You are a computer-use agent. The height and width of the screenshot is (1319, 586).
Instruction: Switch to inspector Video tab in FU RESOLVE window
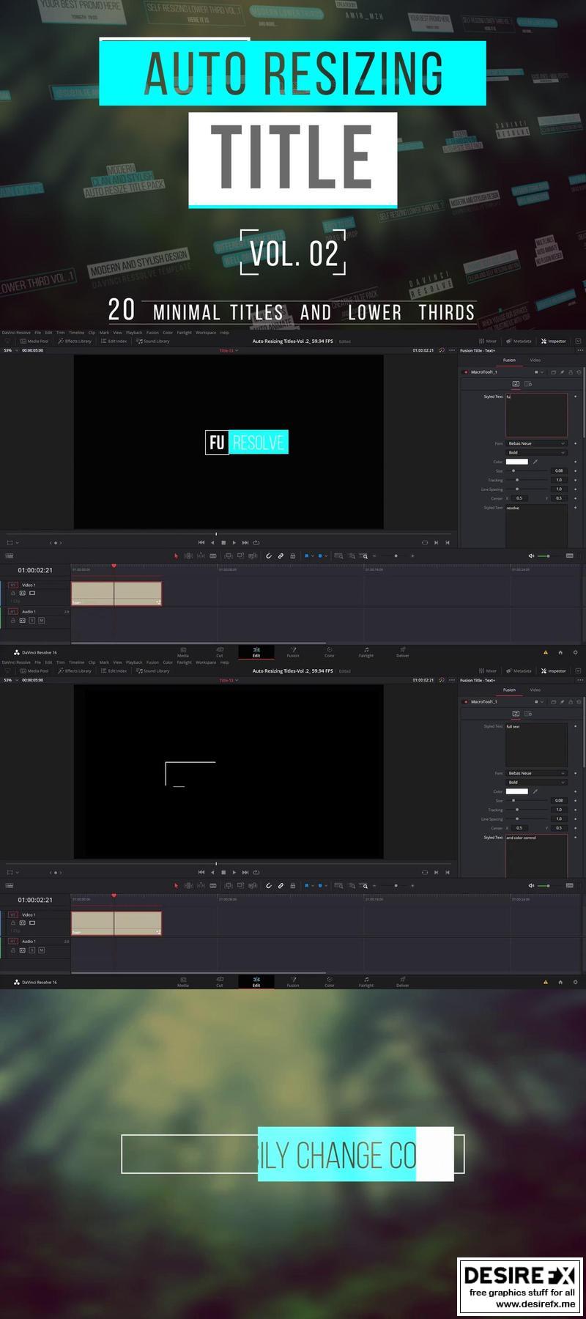[x=535, y=360]
